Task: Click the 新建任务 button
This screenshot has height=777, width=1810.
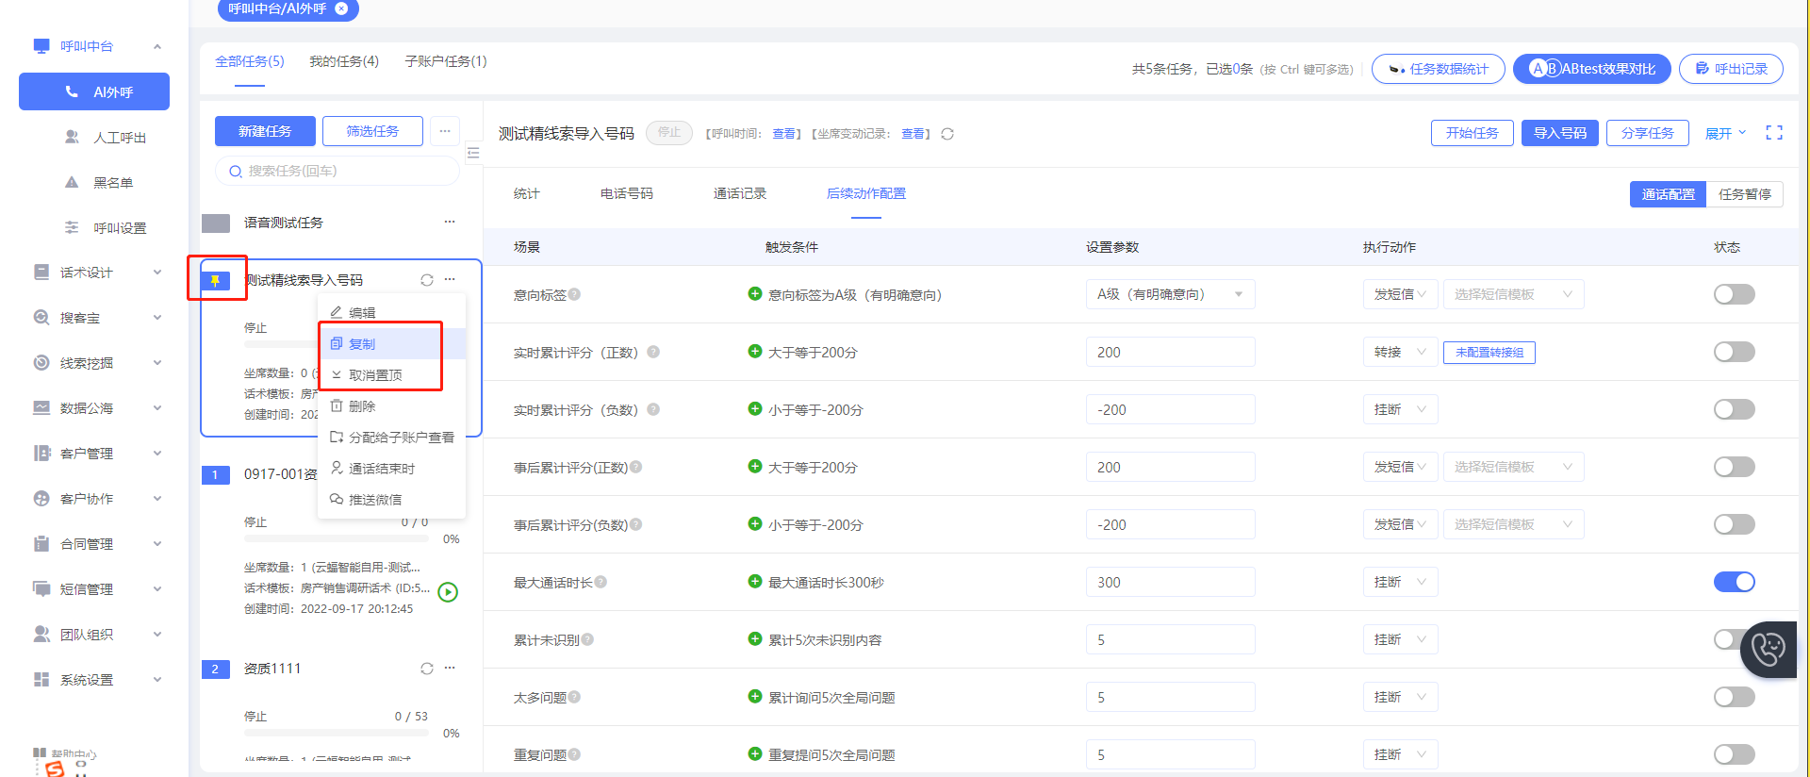Action: (x=265, y=131)
